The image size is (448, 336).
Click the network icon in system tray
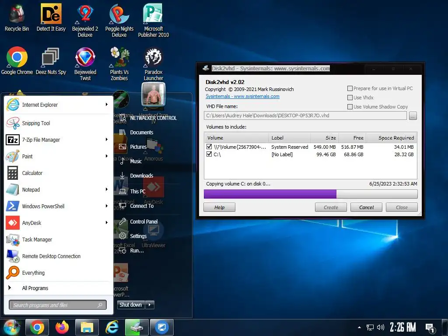(x=370, y=327)
